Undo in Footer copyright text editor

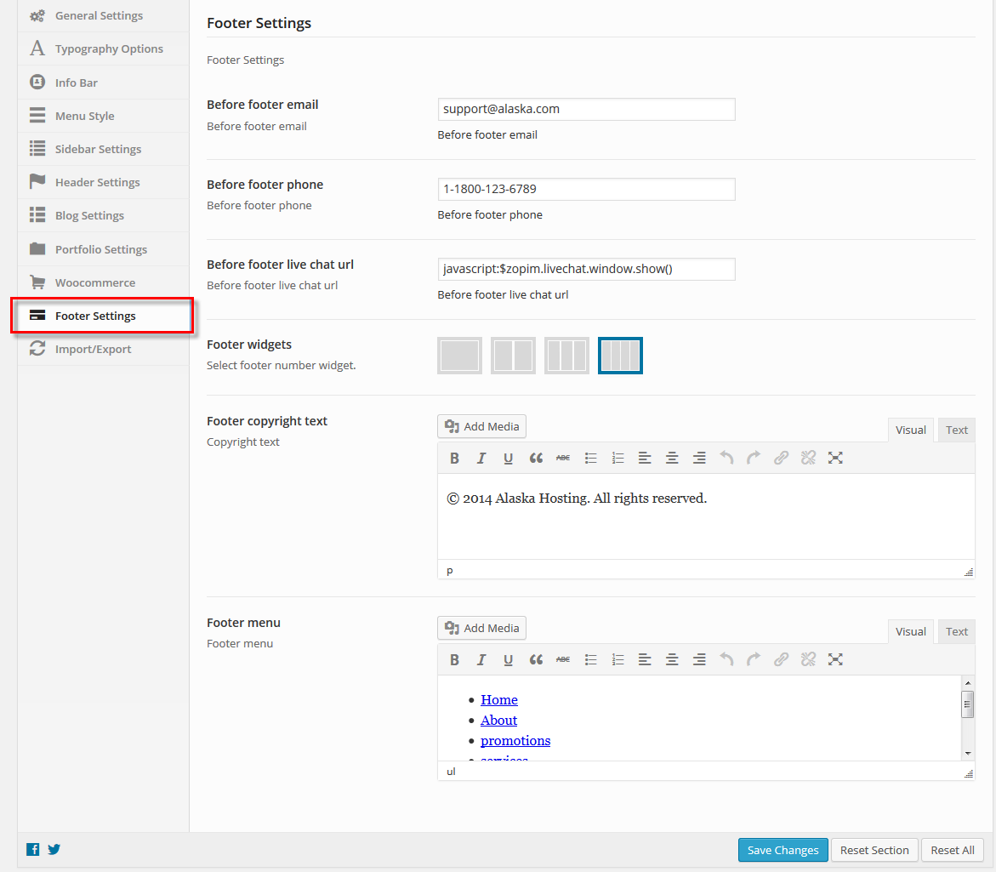pos(726,458)
